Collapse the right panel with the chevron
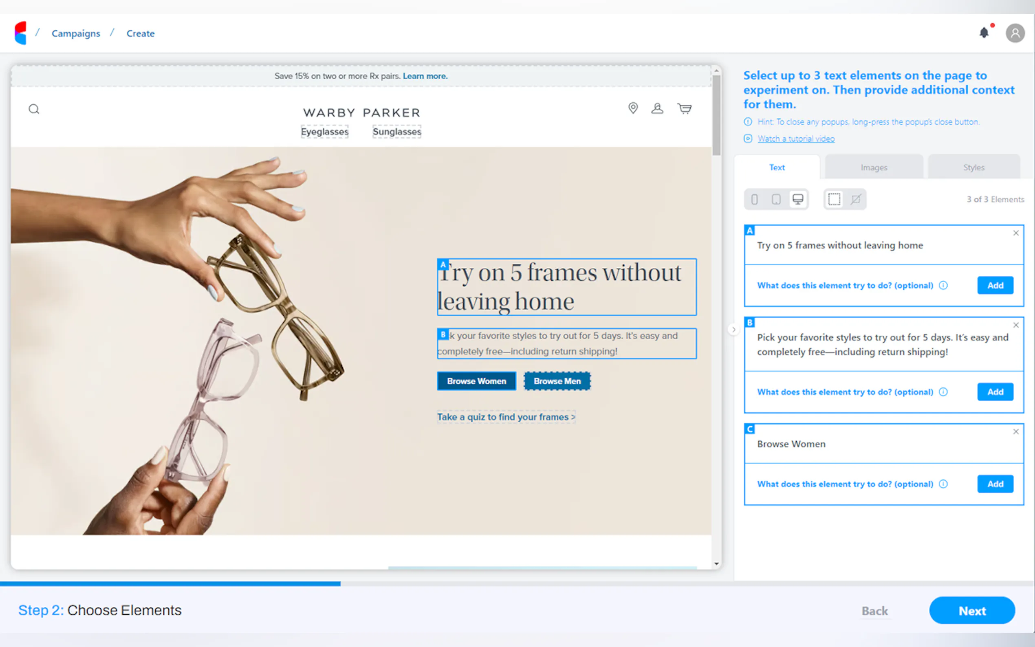The width and height of the screenshot is (1035, 647). (x=733, y=330)
